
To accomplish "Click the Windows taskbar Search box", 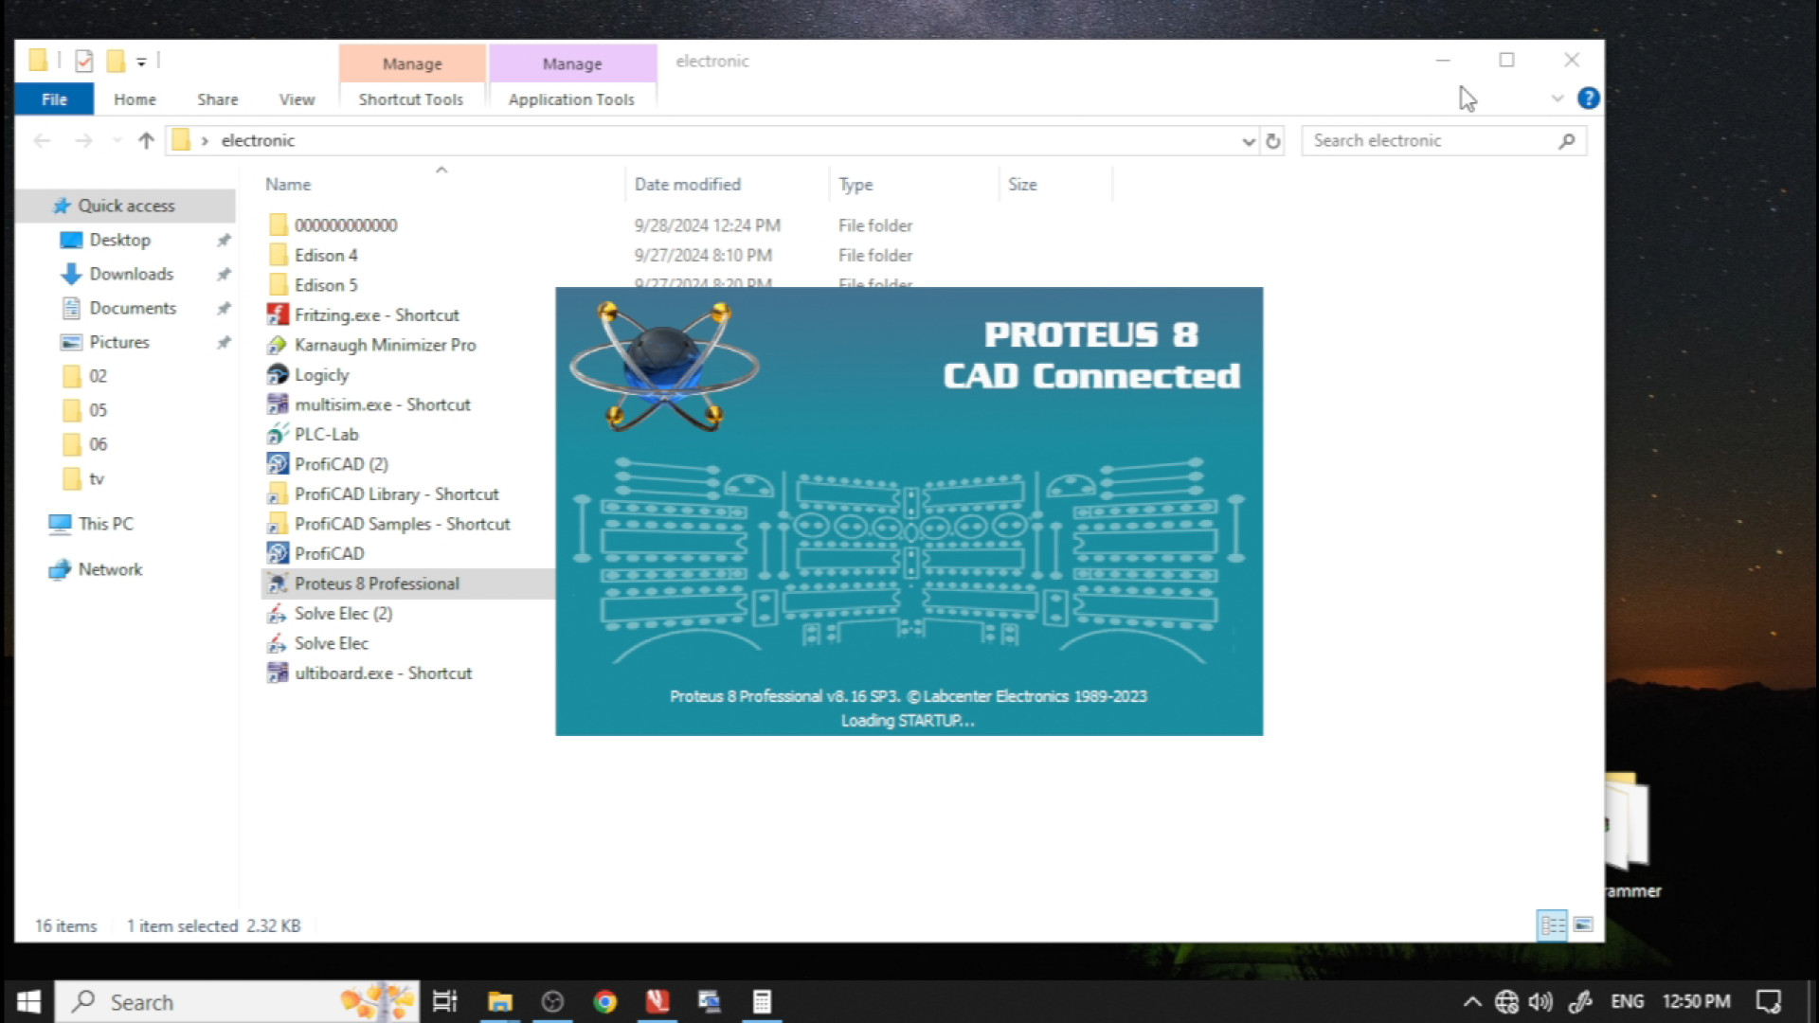I will pos(237,1001).
